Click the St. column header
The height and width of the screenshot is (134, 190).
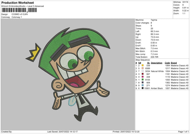[149, 63]
